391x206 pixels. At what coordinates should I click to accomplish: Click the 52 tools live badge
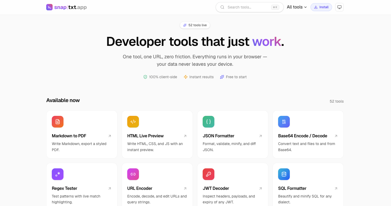click(195, 25)
